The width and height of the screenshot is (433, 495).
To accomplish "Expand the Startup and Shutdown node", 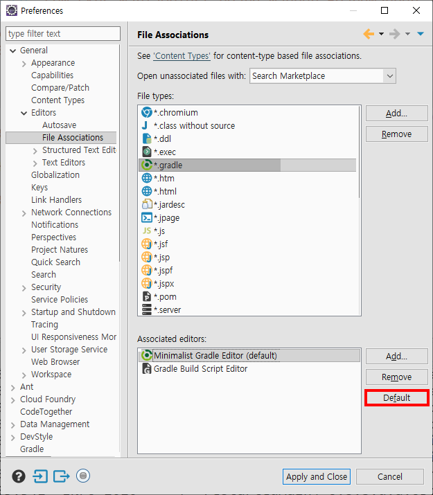I will (24, 312).
